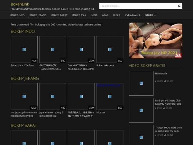Image resolution: width=193 pixels, height=145 pixels.
Task: Open the BOKEP INFO menu item
Action: tap(17, 15)
